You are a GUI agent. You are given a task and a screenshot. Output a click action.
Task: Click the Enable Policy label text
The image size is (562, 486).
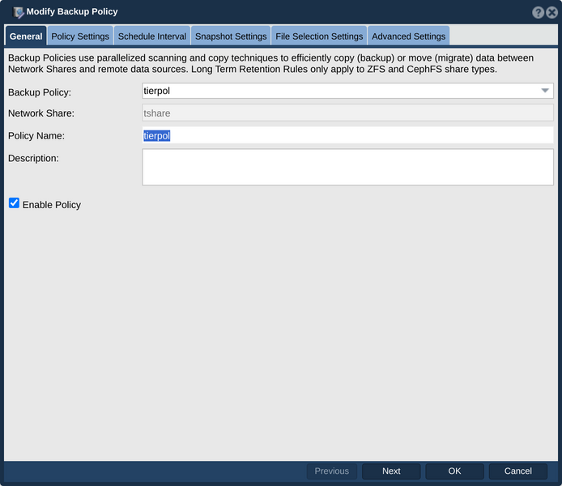click(52, 205)
